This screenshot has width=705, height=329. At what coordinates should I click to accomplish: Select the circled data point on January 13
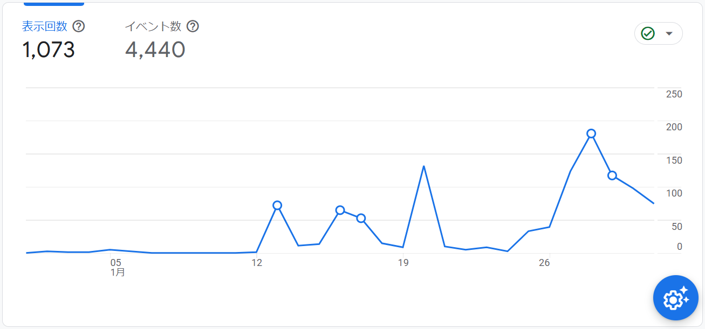click(277, 205)
